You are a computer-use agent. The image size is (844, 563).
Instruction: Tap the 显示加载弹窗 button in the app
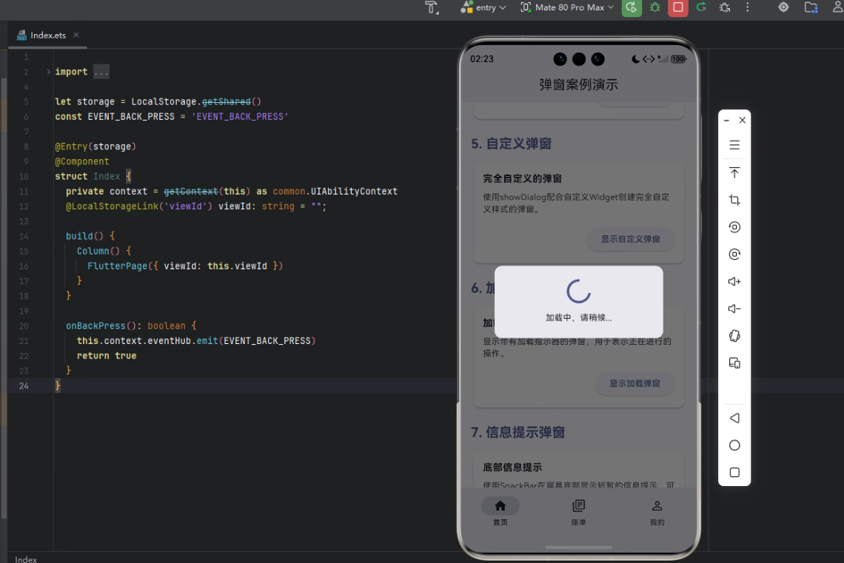click(634, 384)
